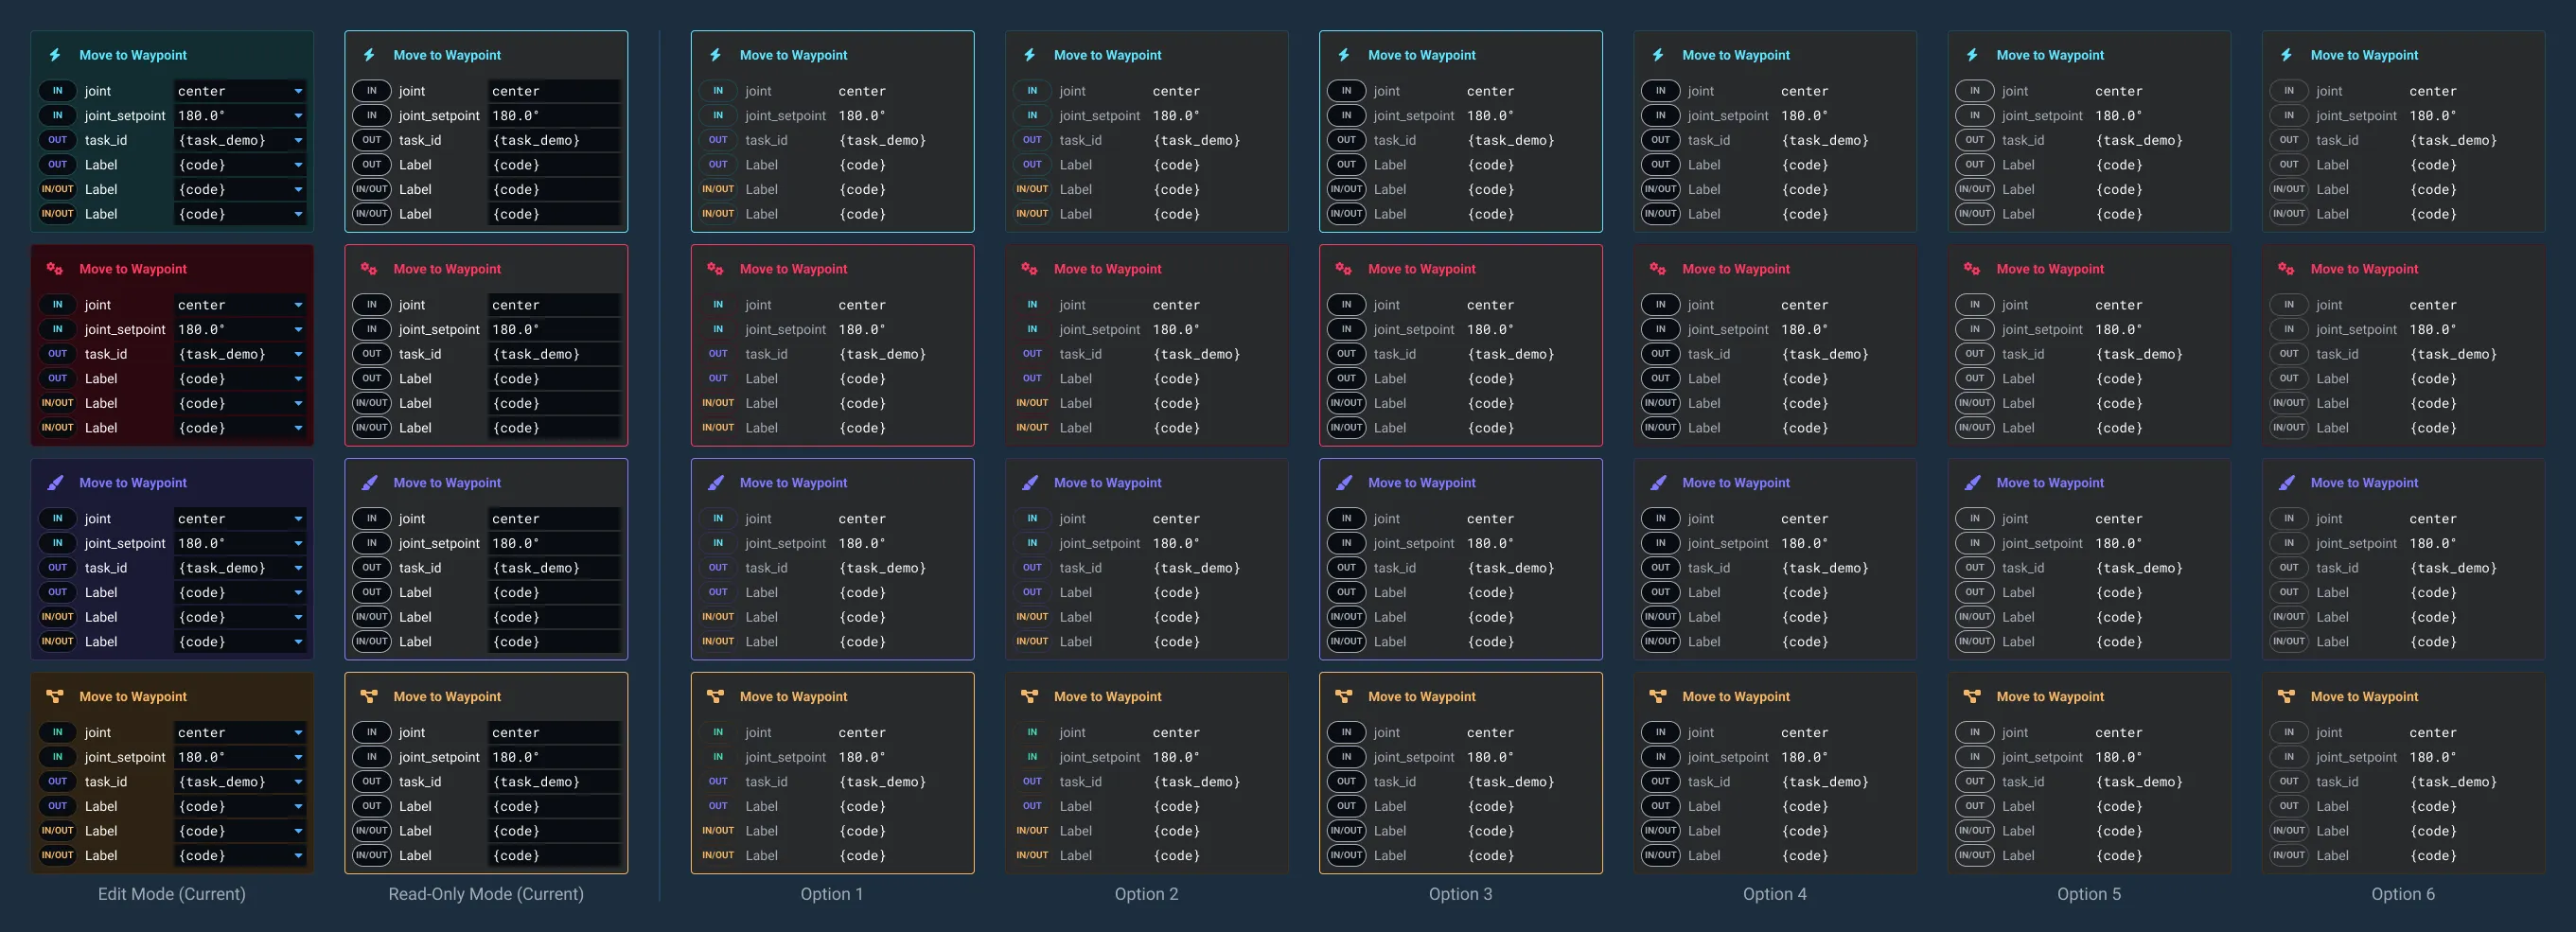Click the gear icon on Option 2's pink card
Image resolution: width=2576 pixels, height=932 pixels.
pyautogui.click(x=1032, y=268)
